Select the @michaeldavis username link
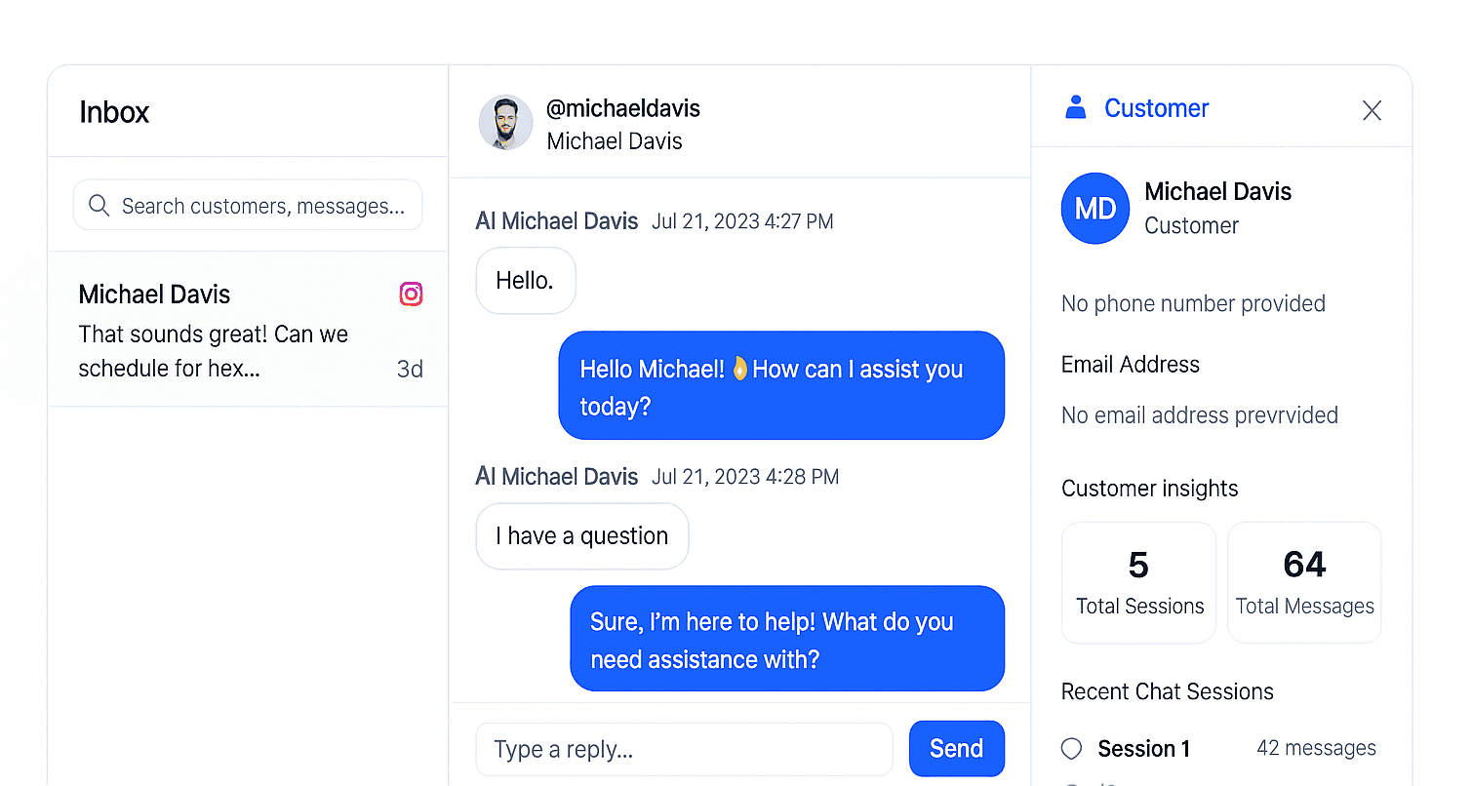This screenshot has height=786, width=1472. 624,108
